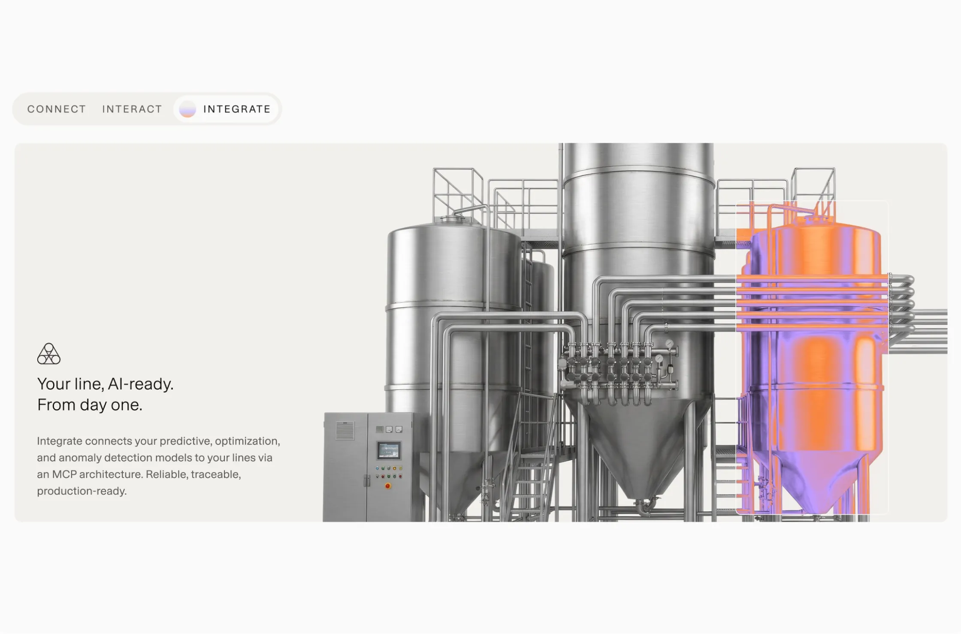Viewport: 961px width, 634px height.
Task: Switch to the CONNECT tab
Action: pos(57,109)
